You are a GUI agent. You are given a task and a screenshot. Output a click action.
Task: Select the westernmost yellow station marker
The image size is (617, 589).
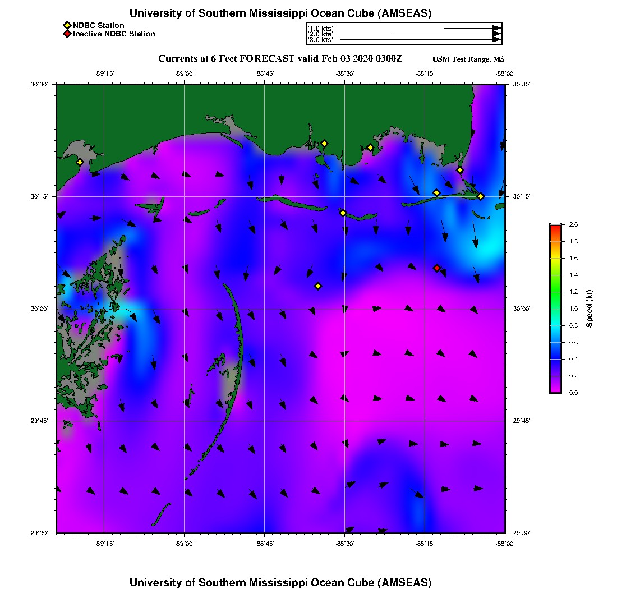click(80, 162)
